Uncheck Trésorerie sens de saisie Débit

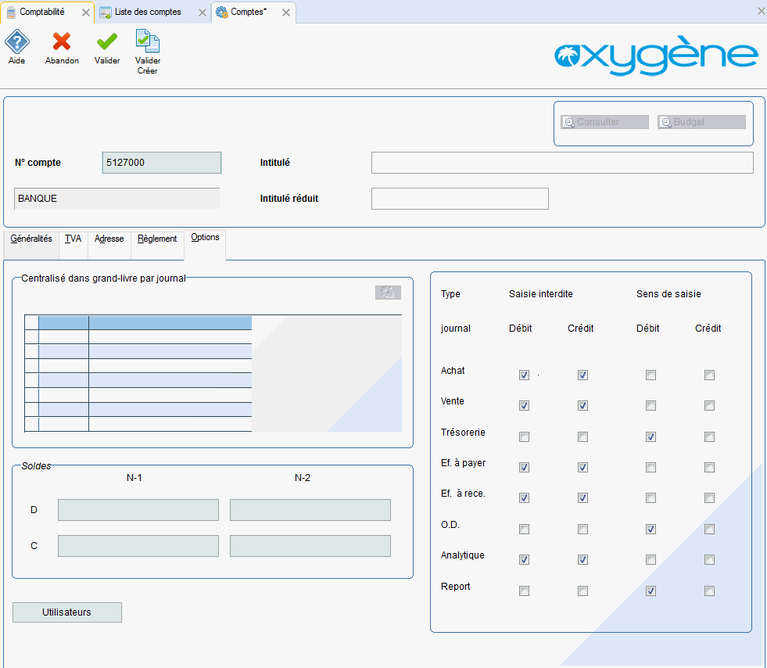point(651,437)
